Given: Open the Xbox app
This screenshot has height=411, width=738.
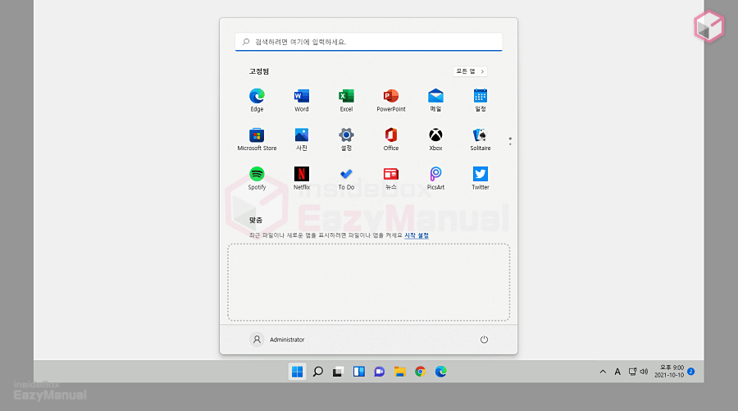Looking at the screenshot, I should pos(435,139).
